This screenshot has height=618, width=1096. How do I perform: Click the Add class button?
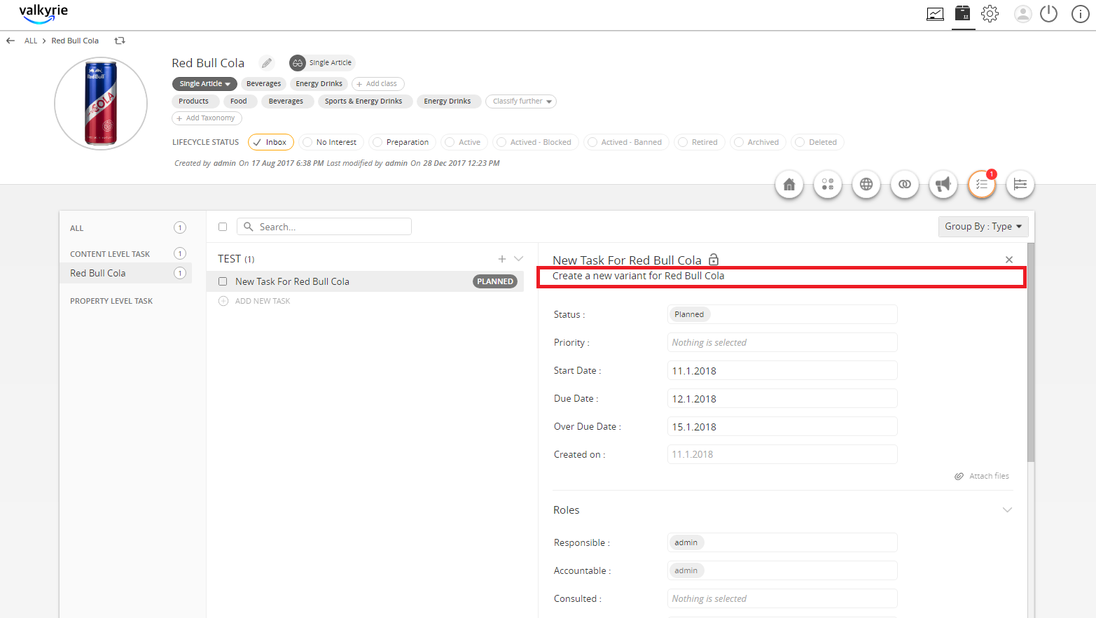[x=378, y=84]
